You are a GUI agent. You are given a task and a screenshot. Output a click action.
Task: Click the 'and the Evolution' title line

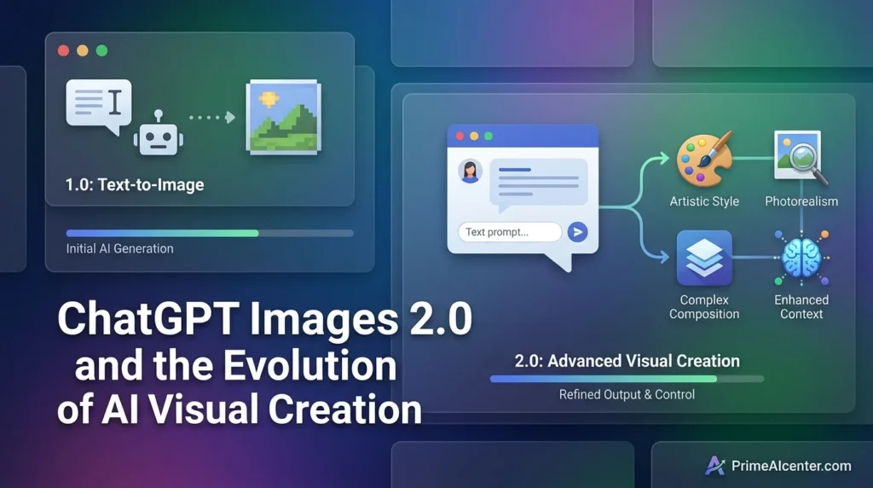click(x=235, y=365)
